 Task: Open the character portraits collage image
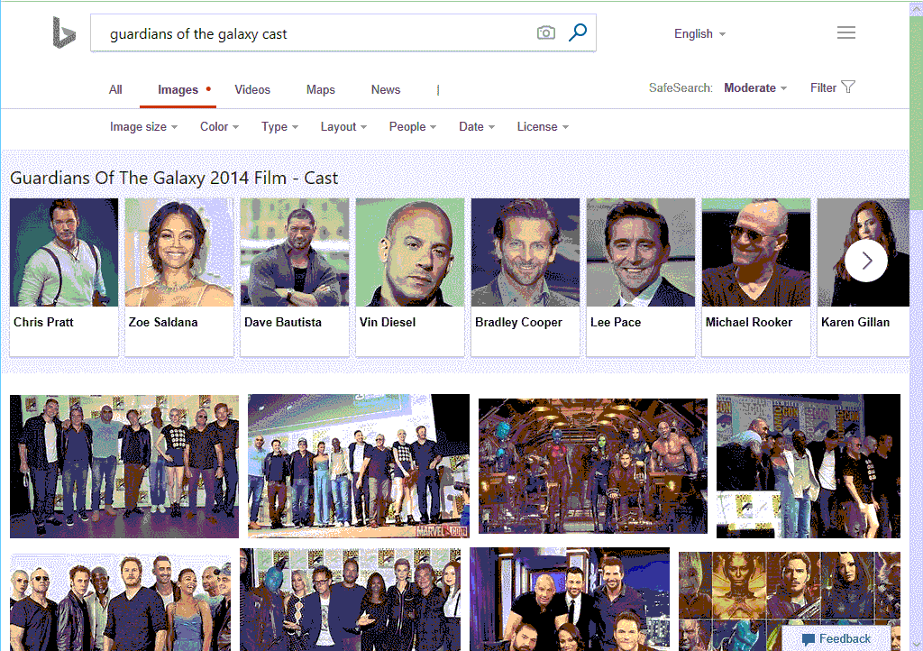pyautogui.click(x=790, y=601)
